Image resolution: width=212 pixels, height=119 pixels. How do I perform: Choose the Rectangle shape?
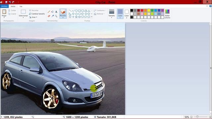tap(79, 11)
